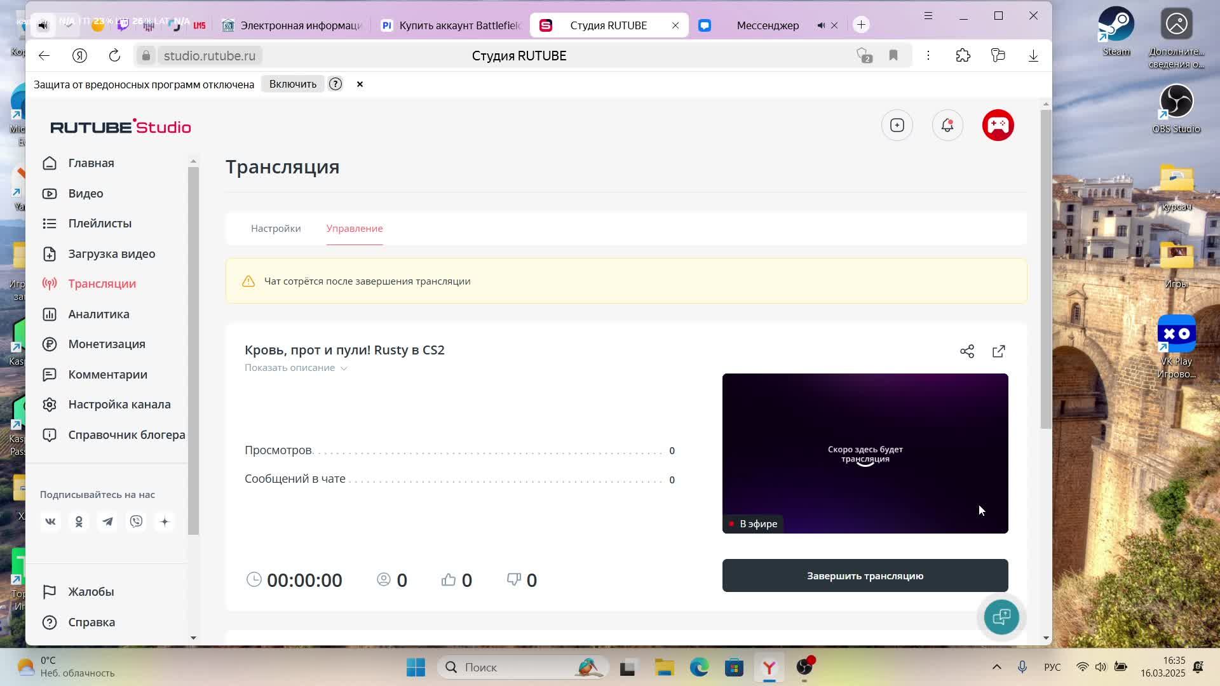Click the question mark help icon in the protection bar
1220x686 pixels.
(335, 84)
